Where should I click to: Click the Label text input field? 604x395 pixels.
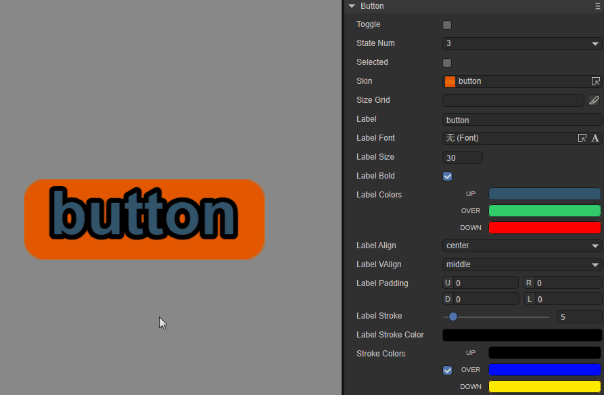[521, 120]
